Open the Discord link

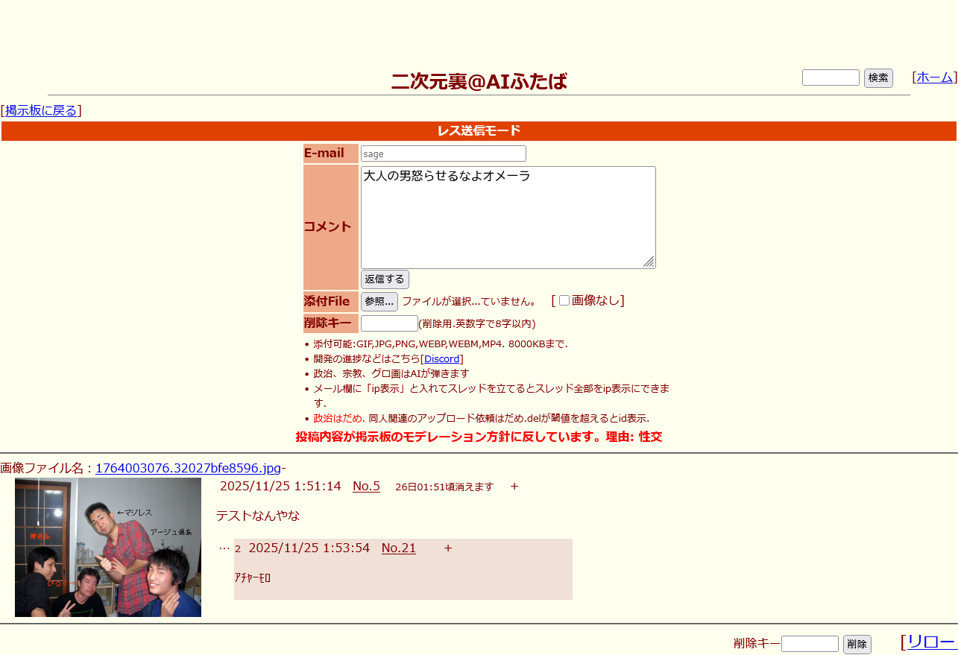(441, 358)
